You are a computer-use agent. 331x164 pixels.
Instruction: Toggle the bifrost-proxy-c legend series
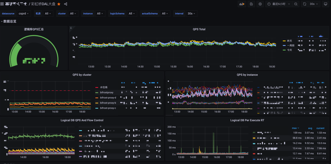point(108,108)
